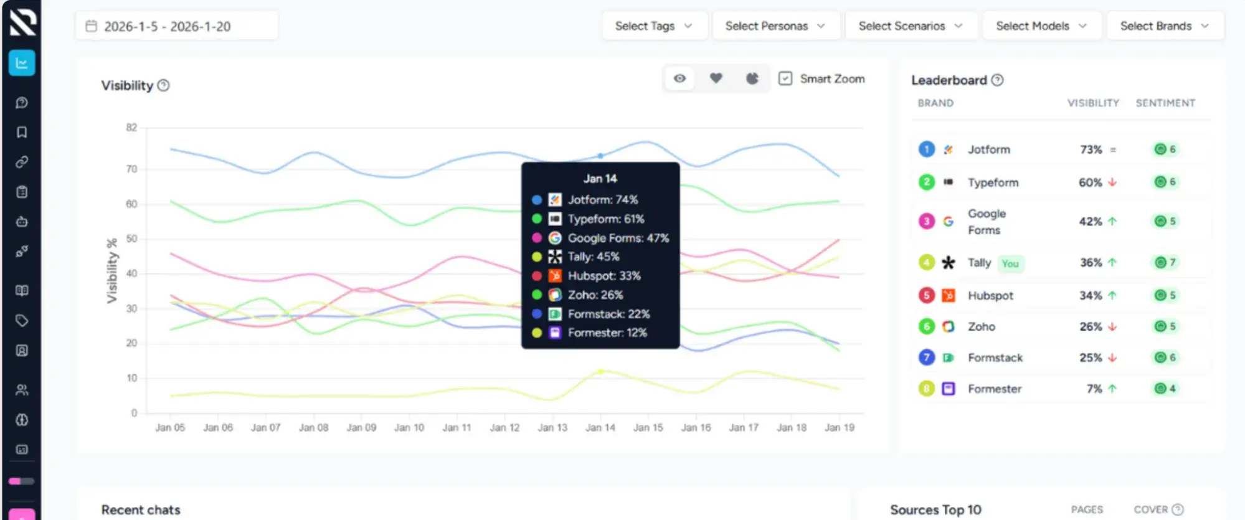1245x520 pixels.
Task: Open the date range picker field
Action: [x=177, y=26]
